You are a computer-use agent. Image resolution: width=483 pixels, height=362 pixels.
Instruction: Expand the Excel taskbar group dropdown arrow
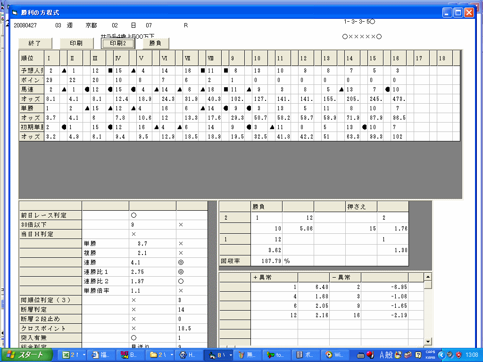tap(84, 355)
